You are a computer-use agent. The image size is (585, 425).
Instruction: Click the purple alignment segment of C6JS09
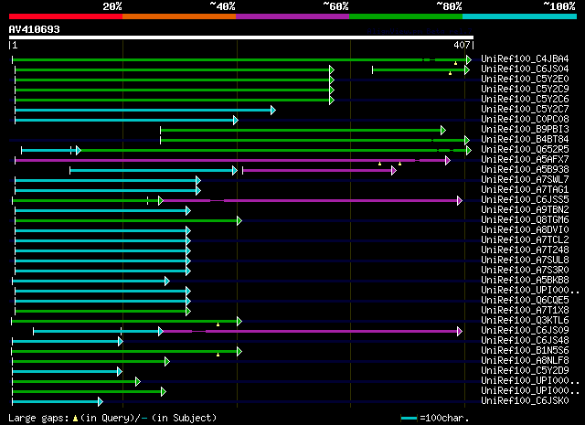click(x=311, y=332)
